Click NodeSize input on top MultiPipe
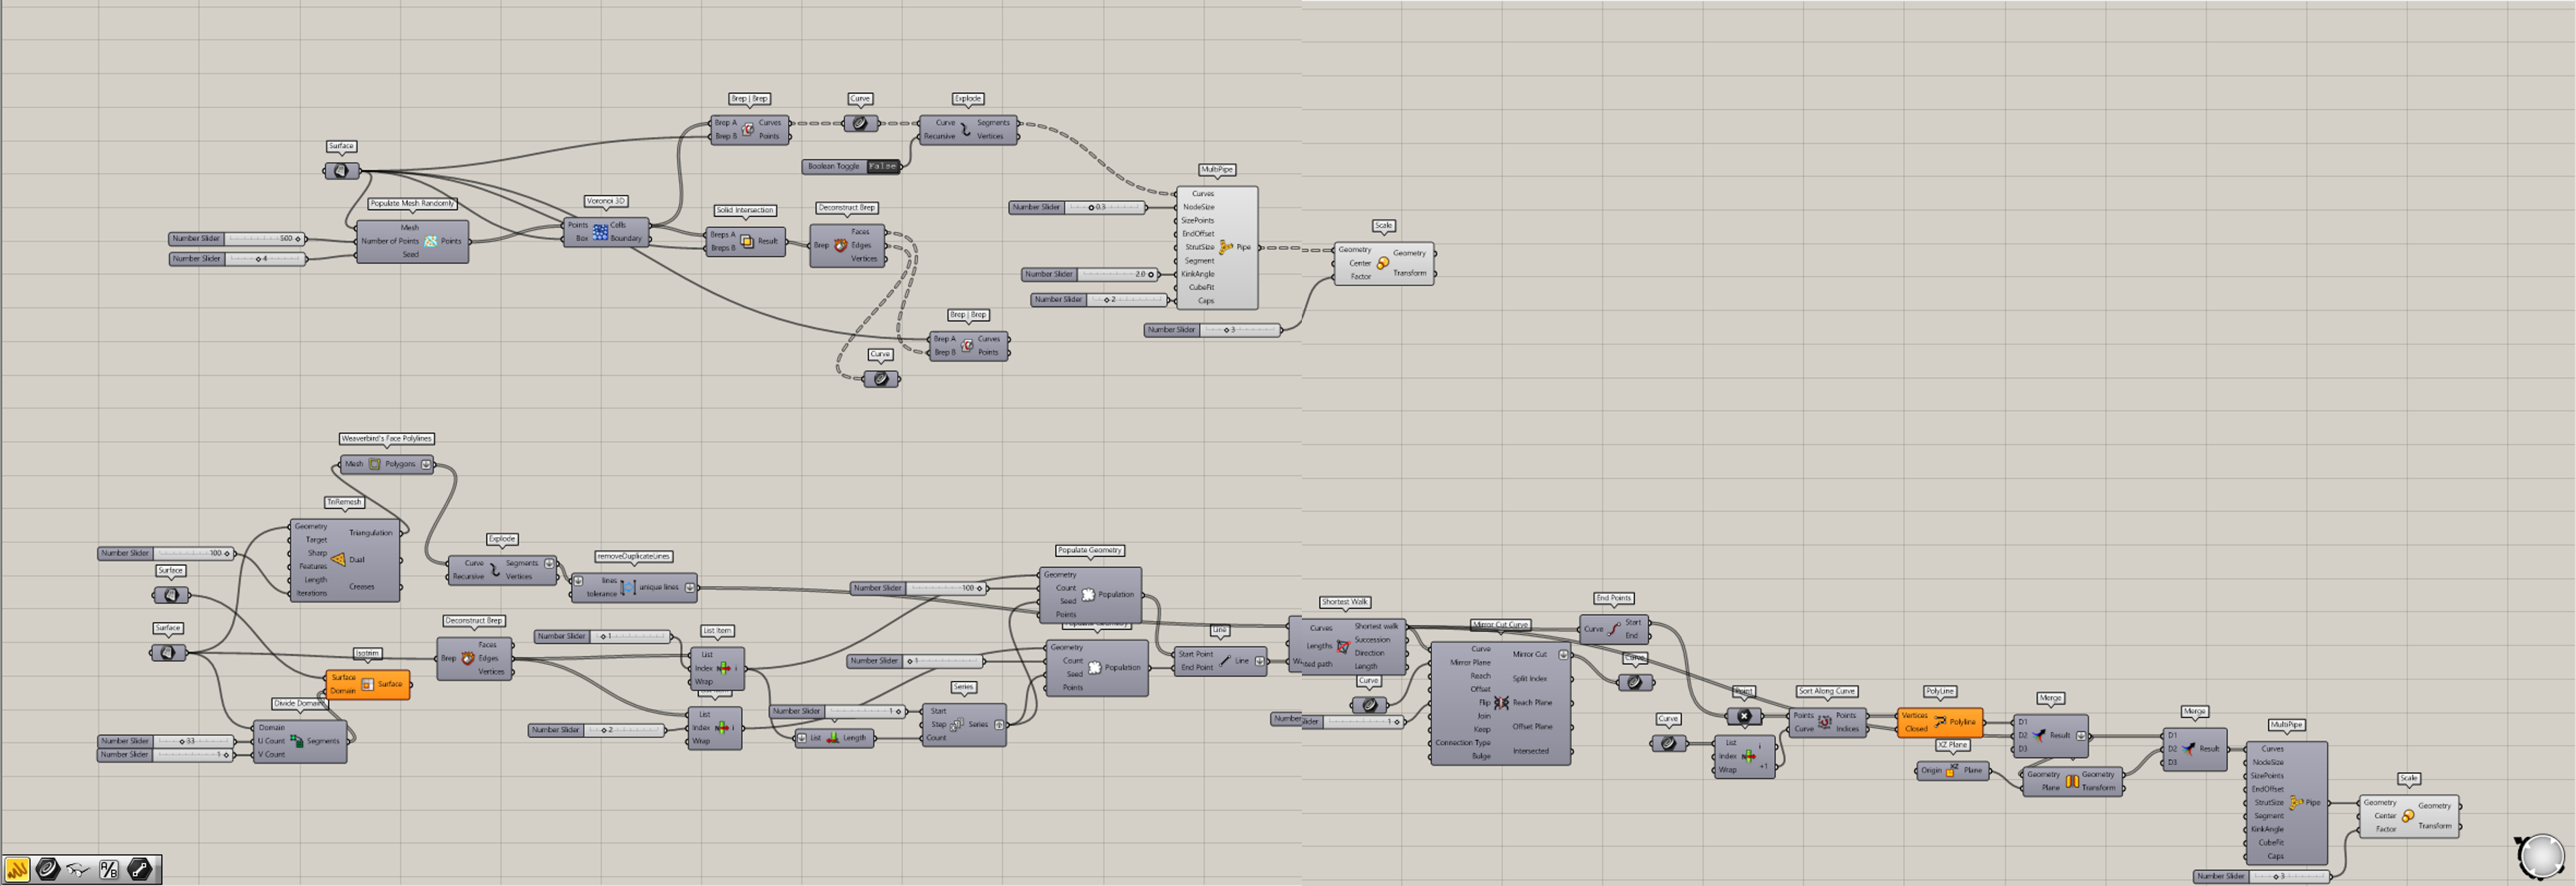Viewport: 2576px width, 886px height. tap(1198, 207)
